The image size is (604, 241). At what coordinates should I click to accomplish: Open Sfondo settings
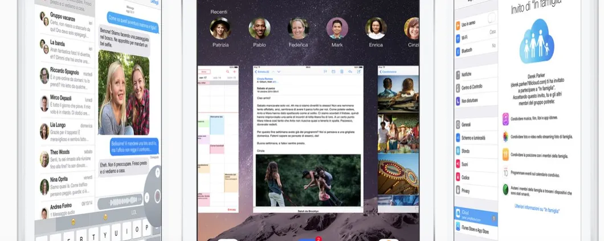476,151
